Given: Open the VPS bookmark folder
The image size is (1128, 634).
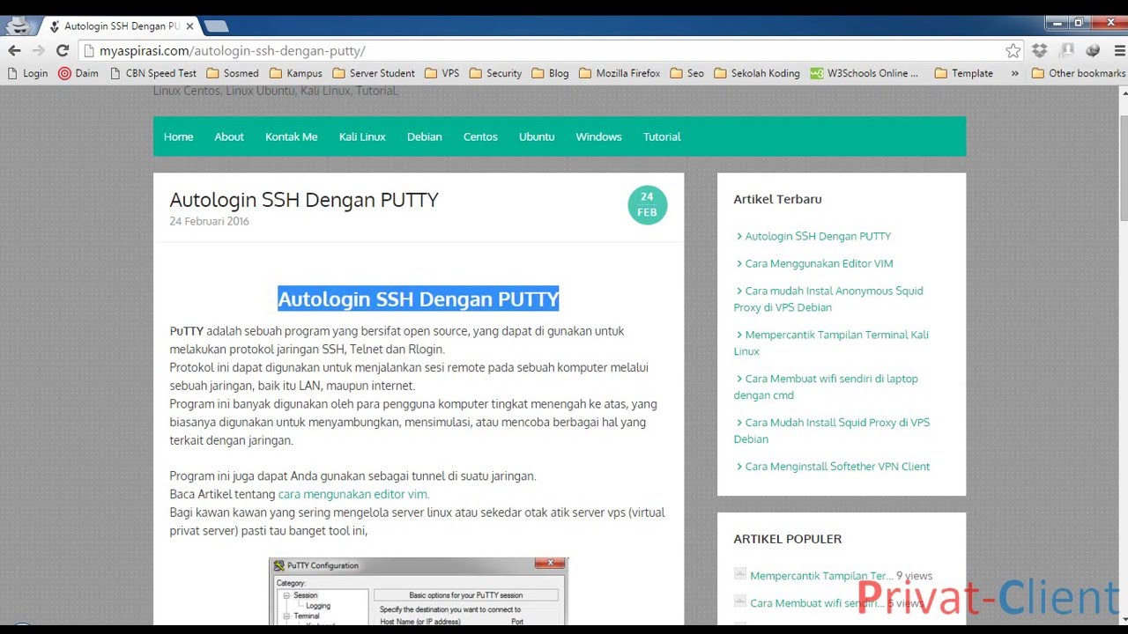Looking at the screenshot, I should 442,73.
